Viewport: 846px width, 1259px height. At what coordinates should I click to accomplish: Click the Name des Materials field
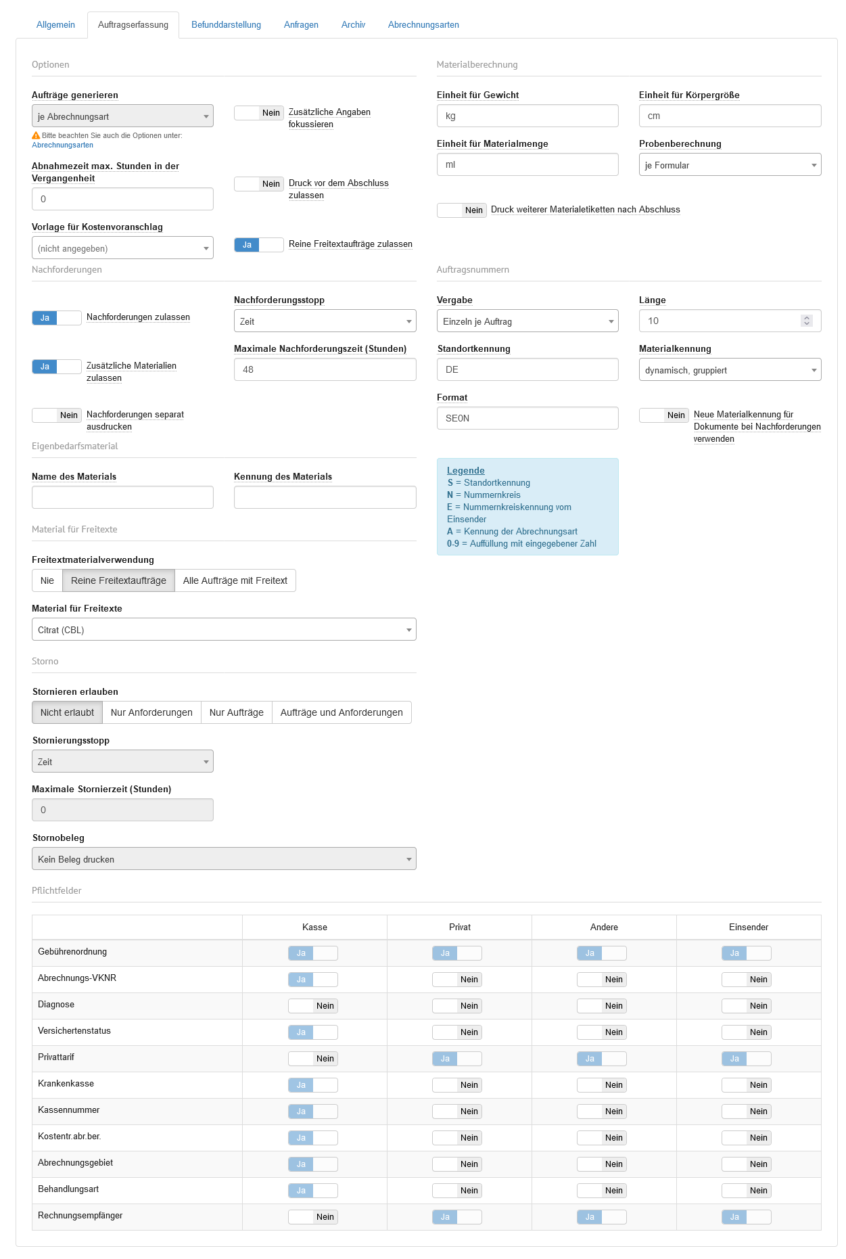[122, 497]
